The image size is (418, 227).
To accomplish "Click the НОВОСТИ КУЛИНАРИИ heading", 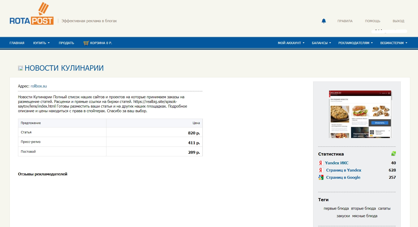I will coord(64,68).
